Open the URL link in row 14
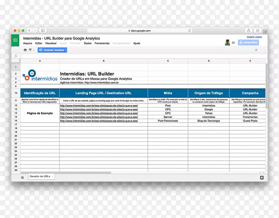 click(x=99, y=113)
